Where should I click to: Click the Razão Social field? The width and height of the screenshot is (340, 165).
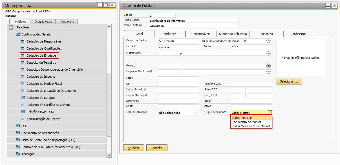click(x=194, y=21)
